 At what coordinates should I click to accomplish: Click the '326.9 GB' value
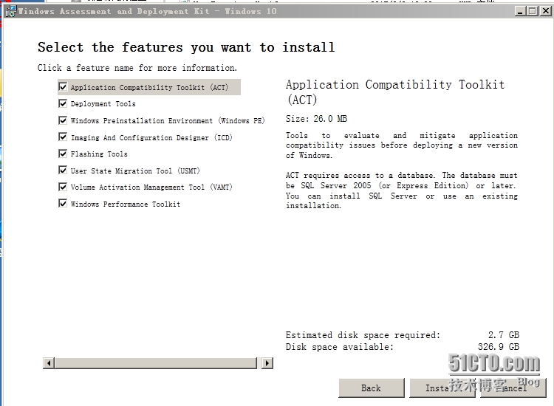(499, 347)
